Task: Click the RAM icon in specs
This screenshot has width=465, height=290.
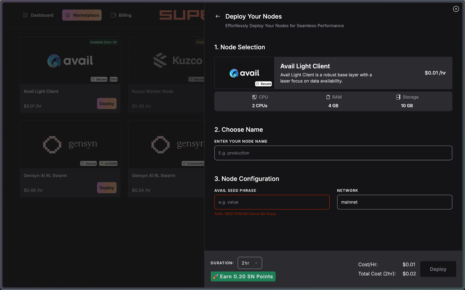Action: click(328, 97)
